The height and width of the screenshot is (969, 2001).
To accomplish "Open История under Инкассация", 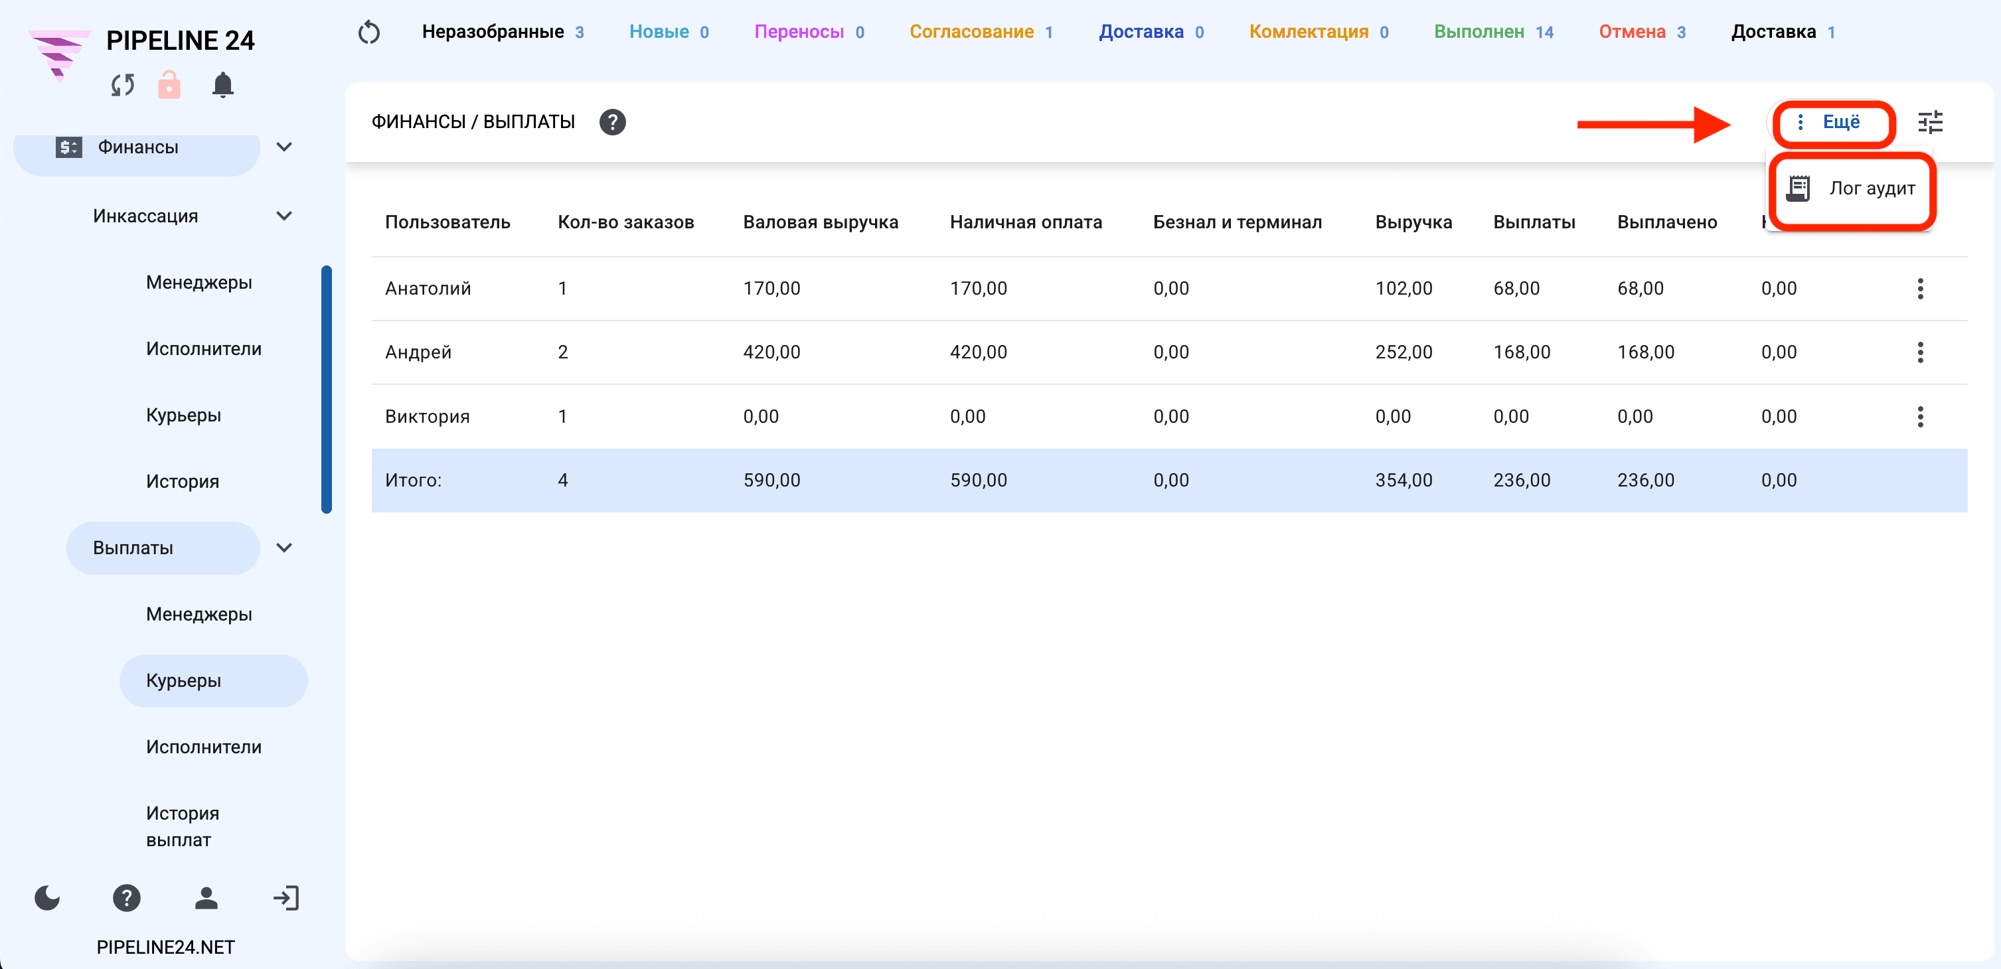I will 183,481.
